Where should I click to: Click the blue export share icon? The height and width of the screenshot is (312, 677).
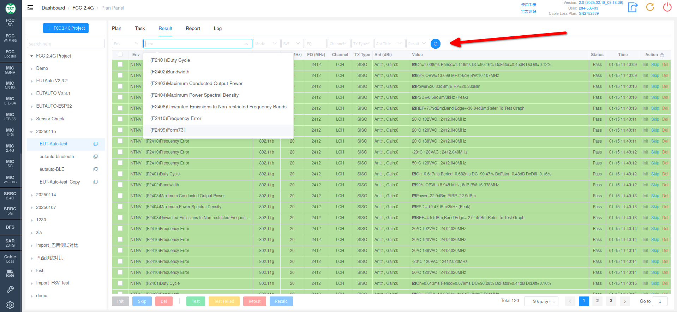click(633, 7)
